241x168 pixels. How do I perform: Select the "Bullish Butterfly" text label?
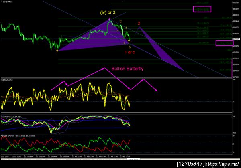tap(127, 69)
